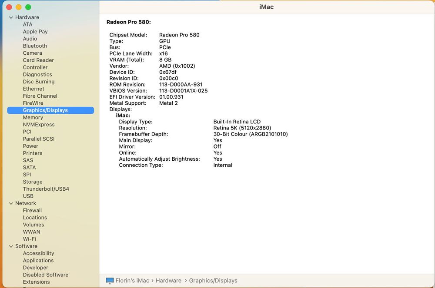
Task: Select Fibre Channel in the sidebar
Action: tap(40, 96)
